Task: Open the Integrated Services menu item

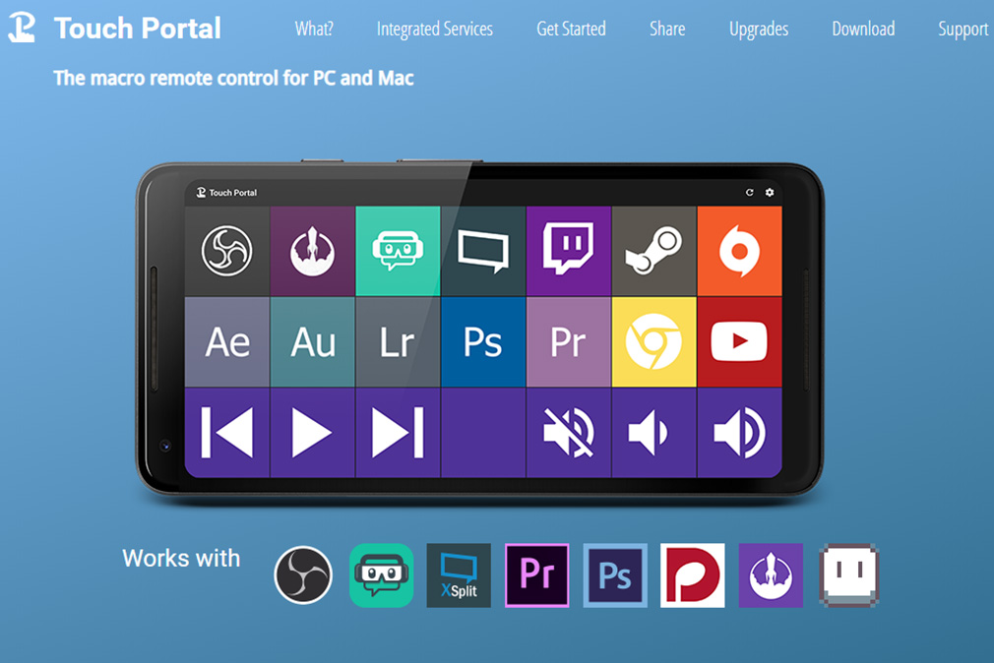Action: tap(434, 30)
